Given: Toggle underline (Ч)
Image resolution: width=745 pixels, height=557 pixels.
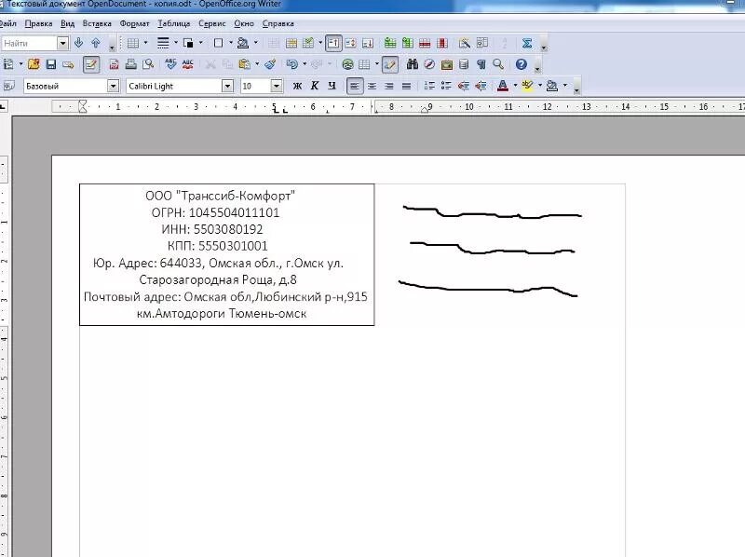Looking at the screenshot, I should pyautogui.click(x=332, y=86).
